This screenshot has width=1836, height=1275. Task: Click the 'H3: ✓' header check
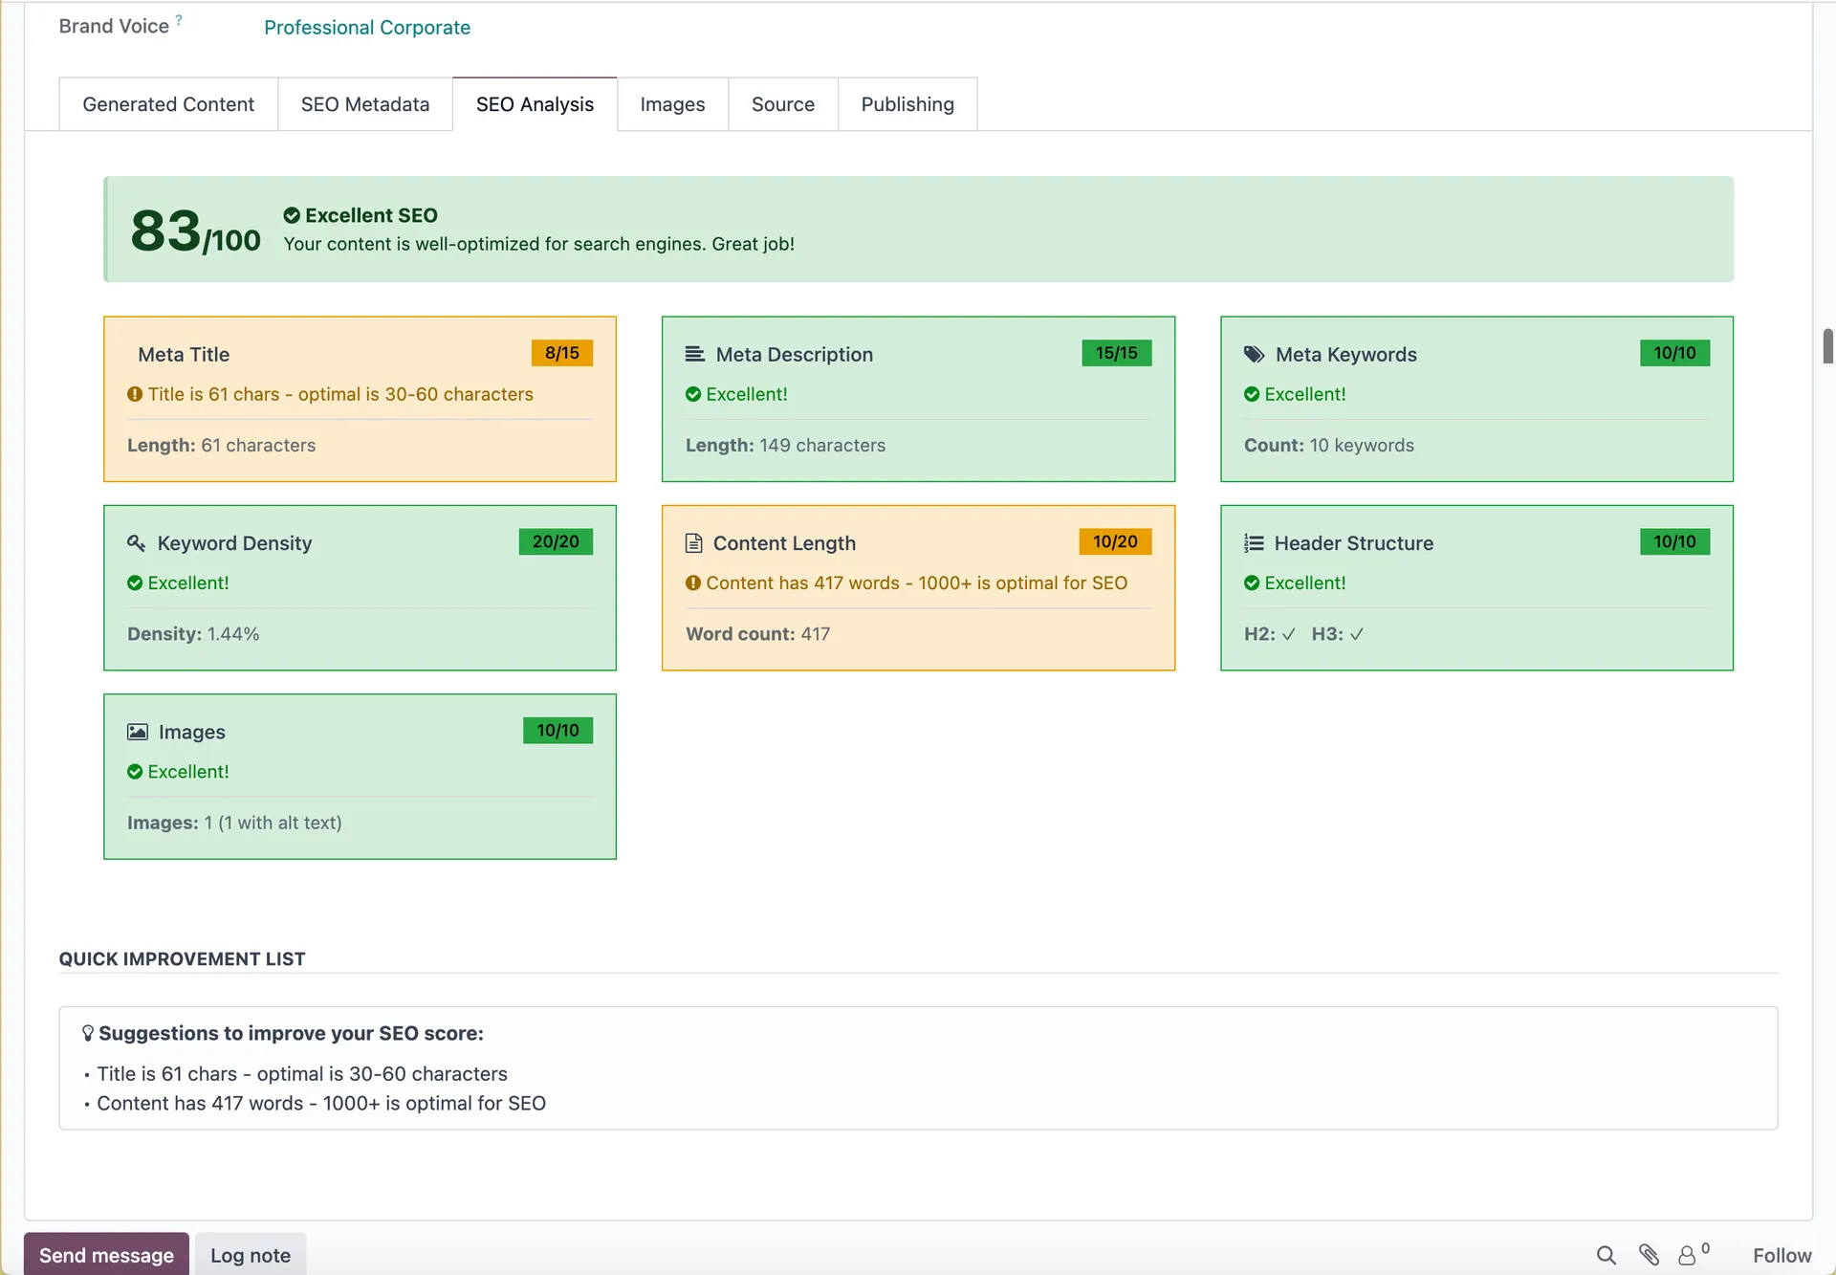pos(1338,633)
